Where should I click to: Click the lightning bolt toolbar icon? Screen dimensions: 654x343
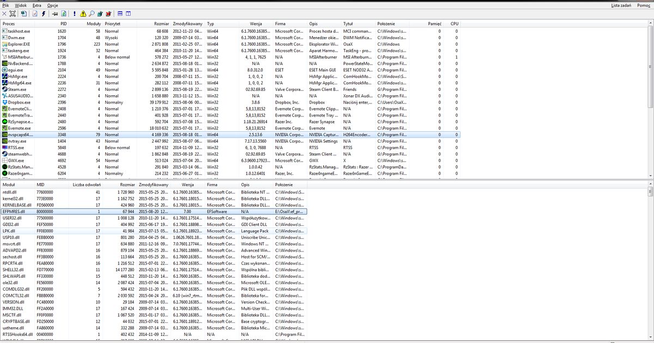[44, 13]
